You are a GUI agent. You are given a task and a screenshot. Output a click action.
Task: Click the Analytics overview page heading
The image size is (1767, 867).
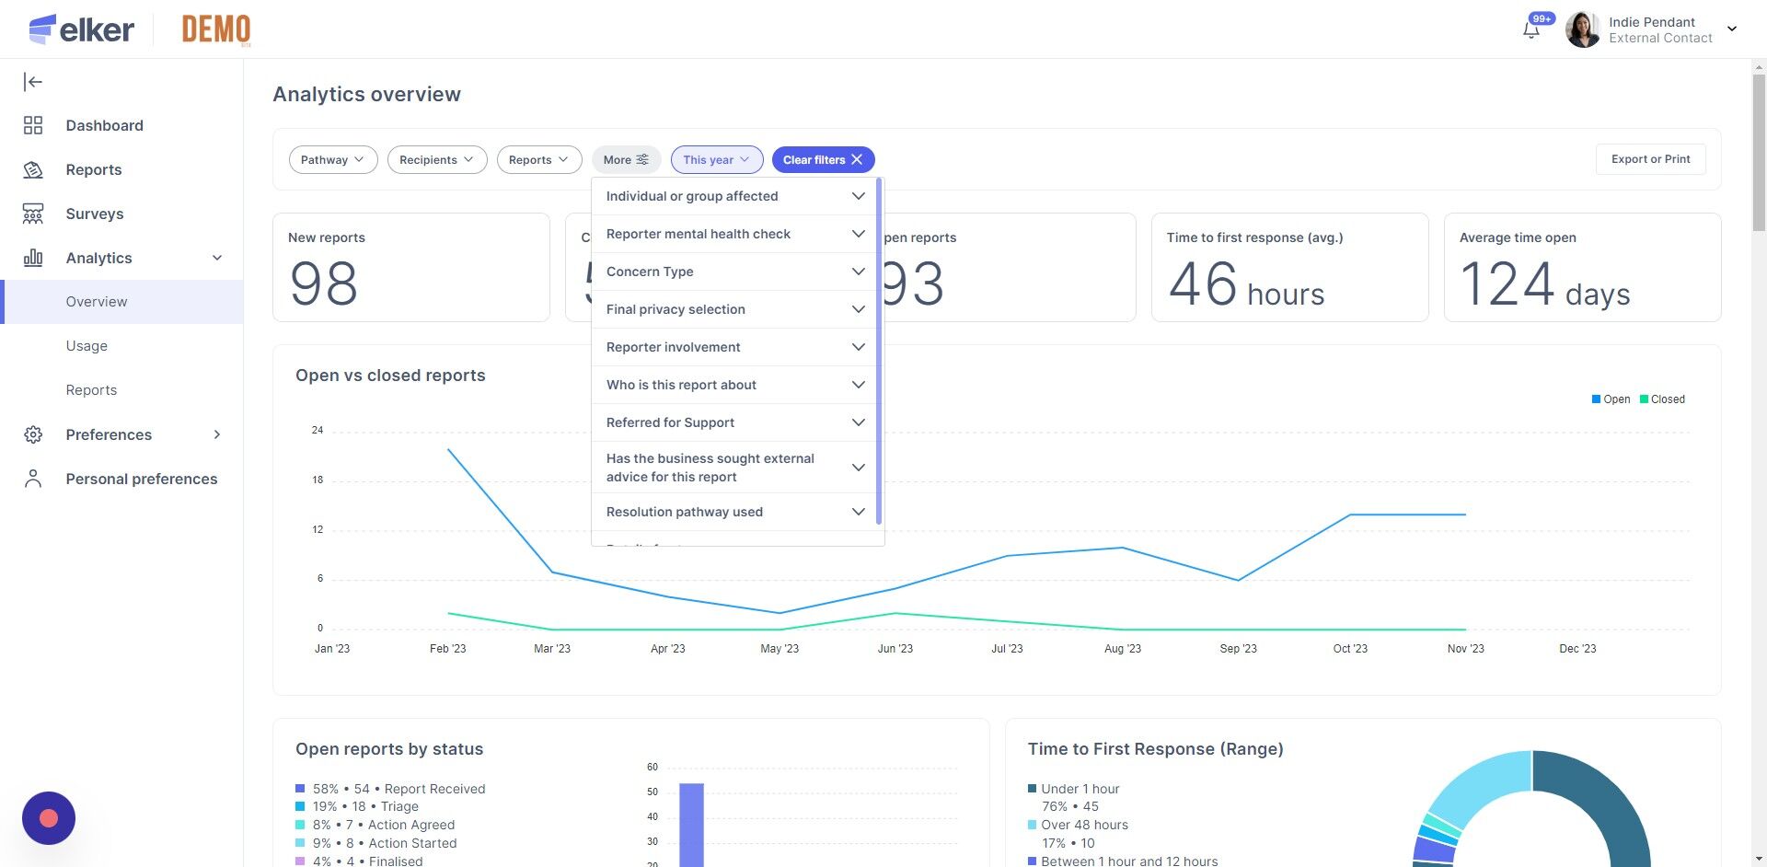(x=367, y=94)
